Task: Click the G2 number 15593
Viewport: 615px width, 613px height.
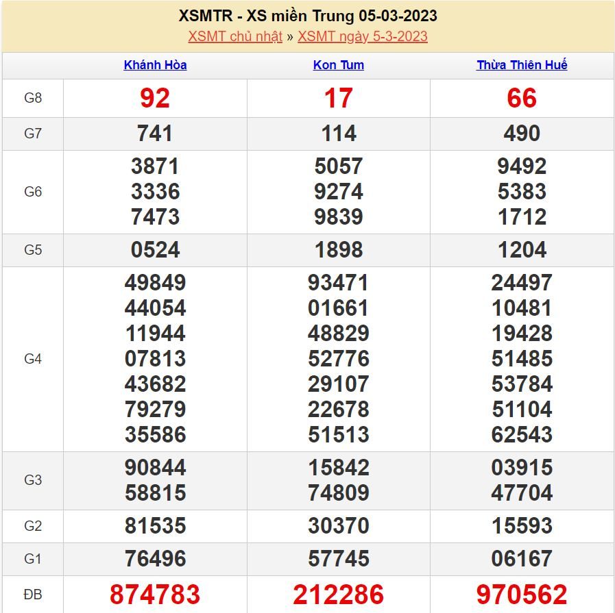Action: coord(522,526)
